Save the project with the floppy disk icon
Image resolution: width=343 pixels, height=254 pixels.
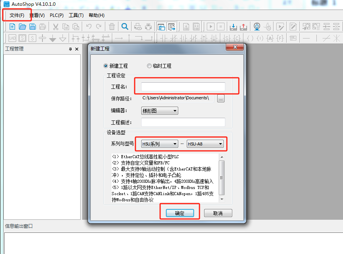[32, 27]
